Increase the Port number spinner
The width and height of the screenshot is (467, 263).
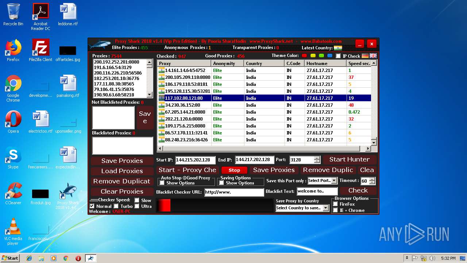pyautogui.click(x=317, y=158)
